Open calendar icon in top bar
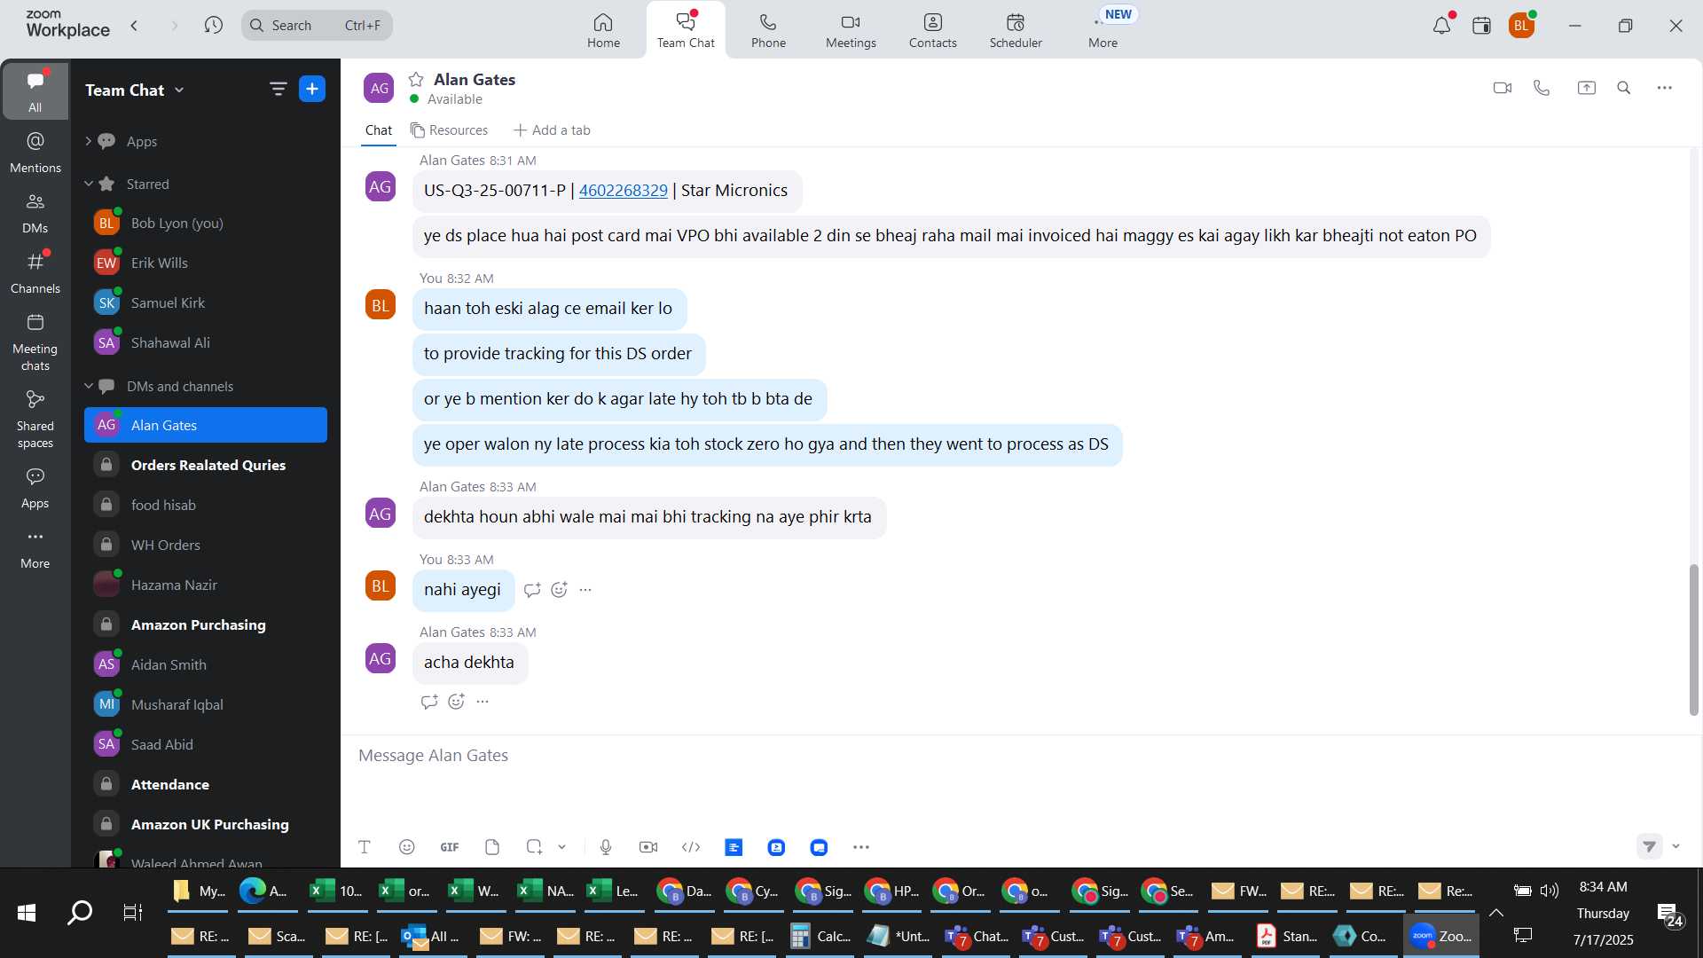This screenshot has height=958, width=1703. (x=1481, y=26)
